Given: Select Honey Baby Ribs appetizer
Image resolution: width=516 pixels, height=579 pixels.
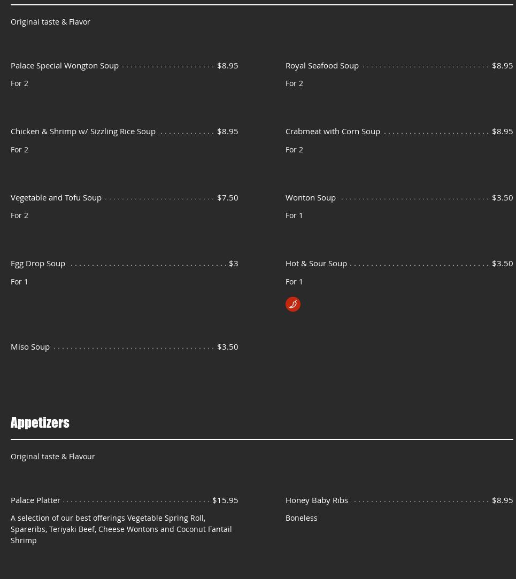Looking at the screenshot, I should tap(317, 500).
